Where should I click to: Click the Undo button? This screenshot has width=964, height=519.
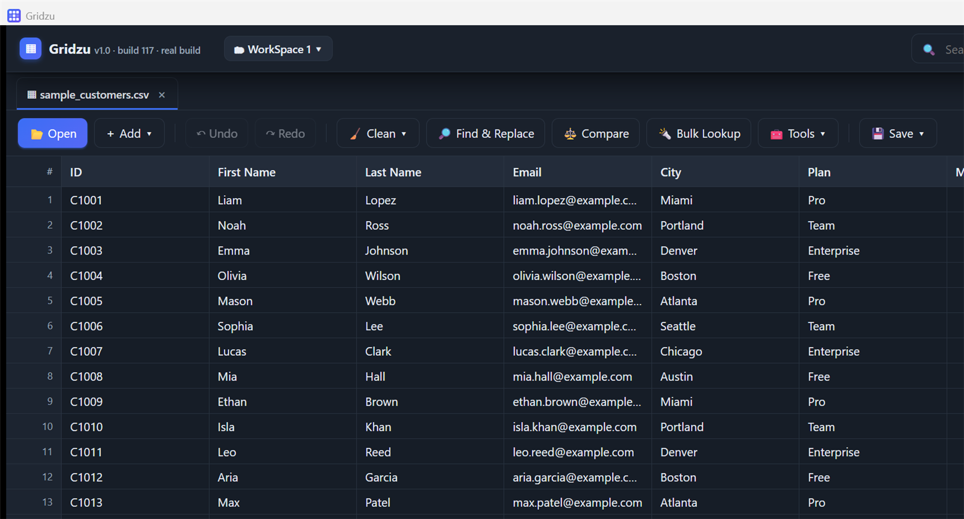coord(217,134)
